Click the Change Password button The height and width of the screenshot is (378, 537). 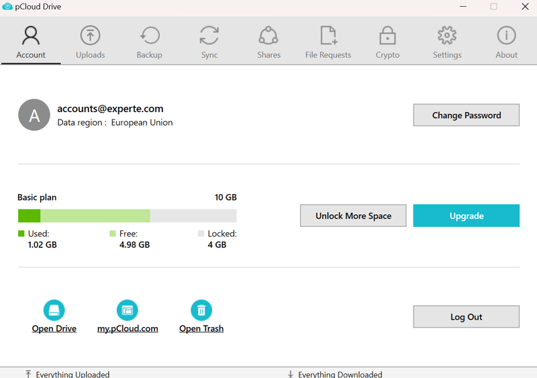tap(466, 115)
